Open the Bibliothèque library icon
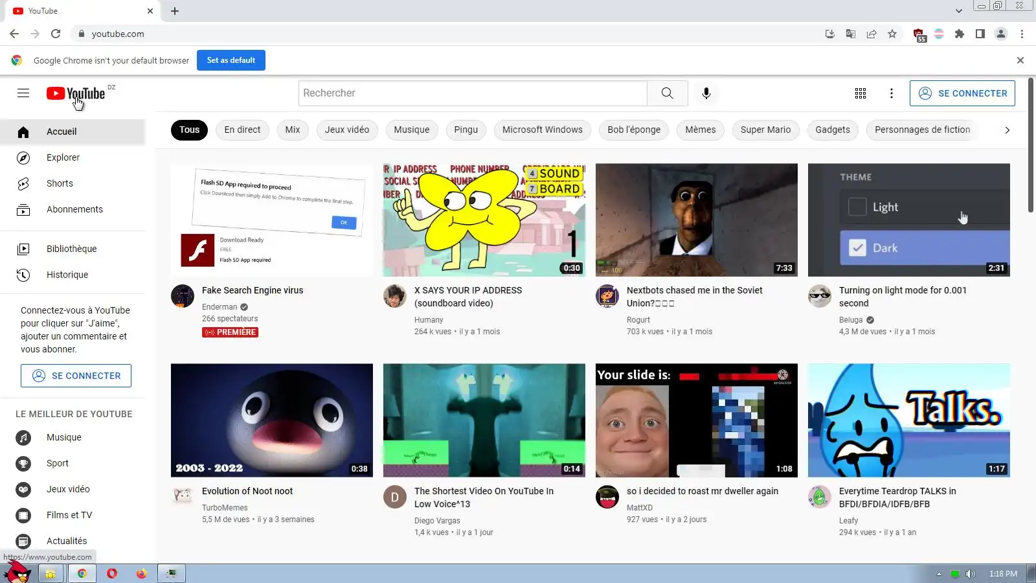The image size is (1036, 583). pos(23,249)
